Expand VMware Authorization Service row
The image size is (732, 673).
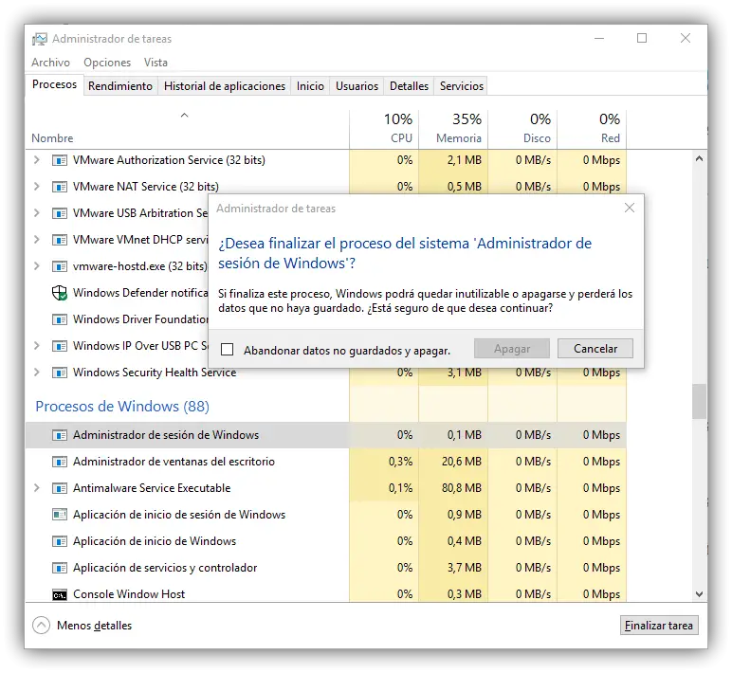pos(36,160)
